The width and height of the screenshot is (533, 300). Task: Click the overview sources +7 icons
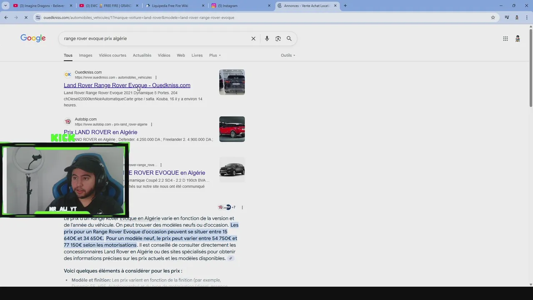coord(227,207)
